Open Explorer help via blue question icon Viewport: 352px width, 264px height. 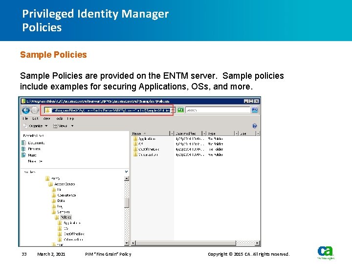click(254, 126)
